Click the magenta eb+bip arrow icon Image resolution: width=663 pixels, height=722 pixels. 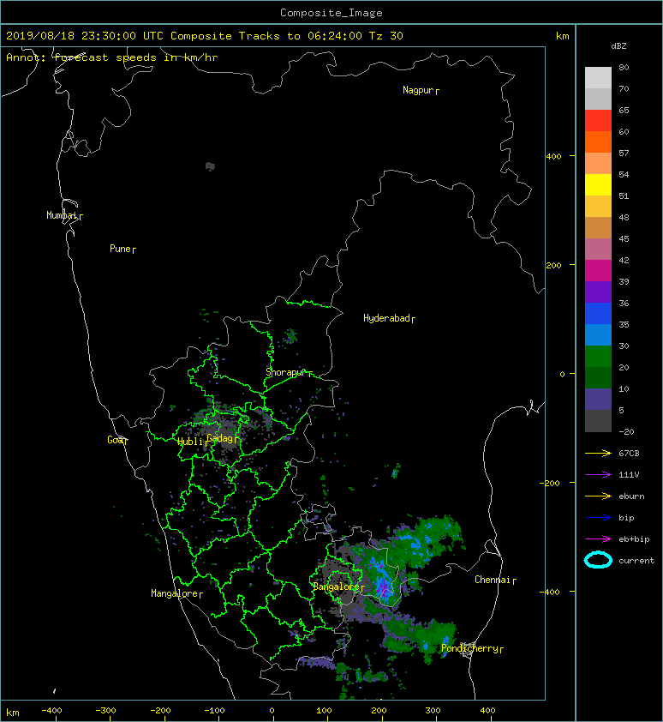click(598, 539)
